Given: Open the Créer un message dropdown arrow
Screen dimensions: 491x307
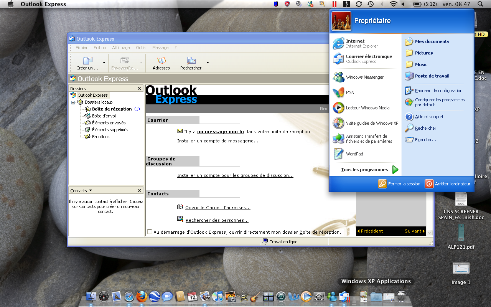Looking at the screenshot, I should pyautogui.click(x=104, y=63).
